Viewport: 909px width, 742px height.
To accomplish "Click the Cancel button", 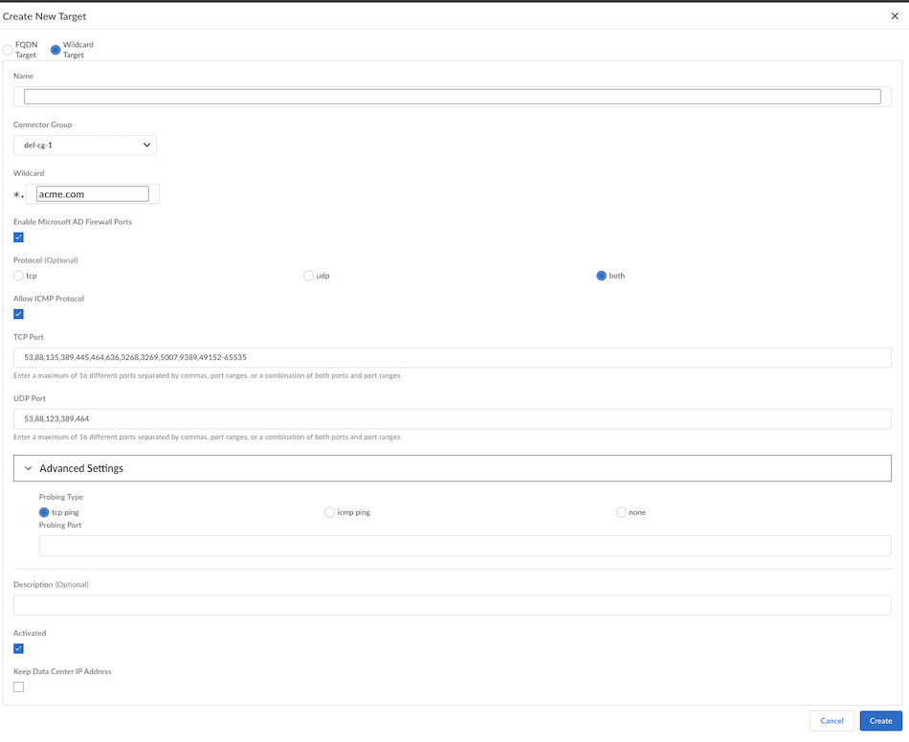I will tap(831, 721).
